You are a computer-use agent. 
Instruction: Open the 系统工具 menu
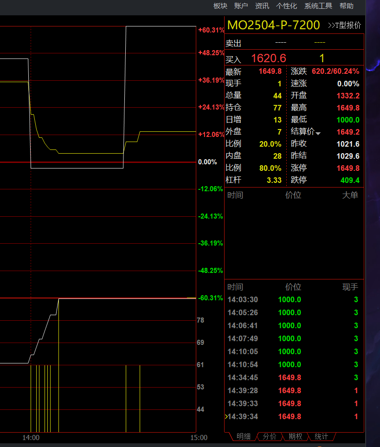click(318, 6)
